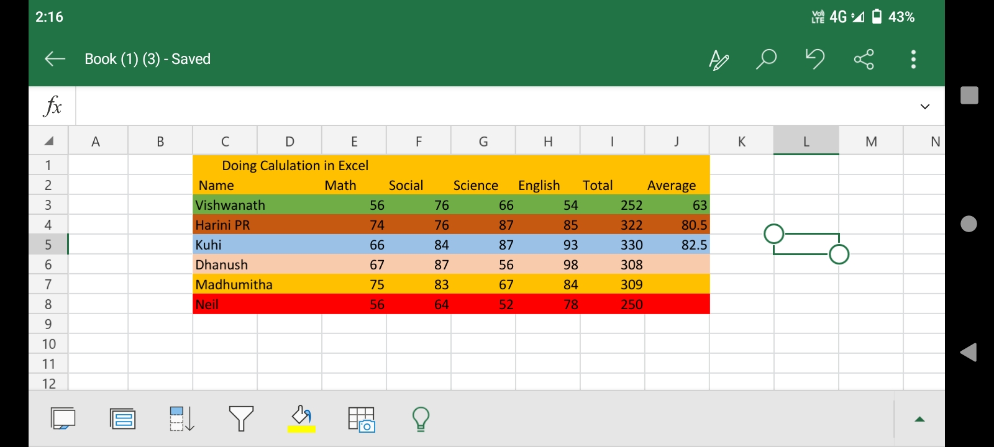Image resolution: width=994 pixels, height=447 pixels.
Task: Open the share icon
Action: 864,60
